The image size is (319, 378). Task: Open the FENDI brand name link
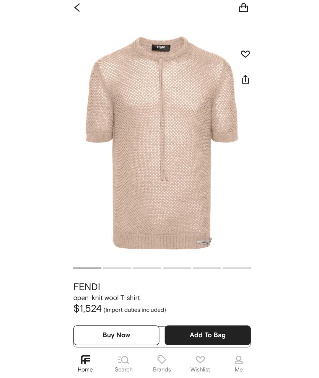(87, 287)
